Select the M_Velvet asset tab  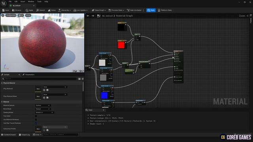17,6
